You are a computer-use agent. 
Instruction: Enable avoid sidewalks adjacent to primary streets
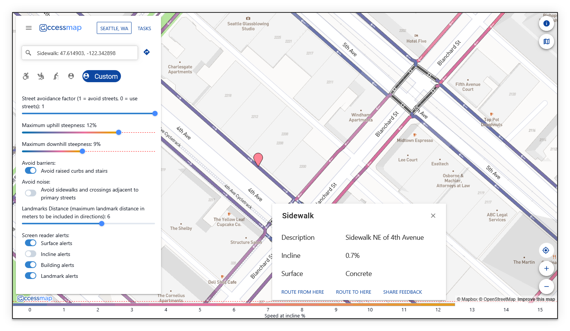(x=31, y=193)
